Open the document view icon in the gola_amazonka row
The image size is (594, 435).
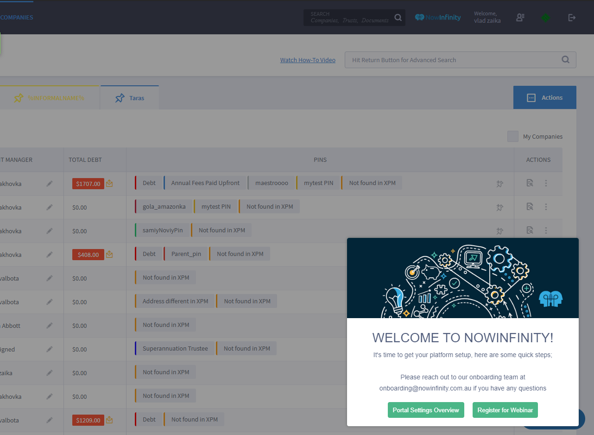tap(530, 207)
